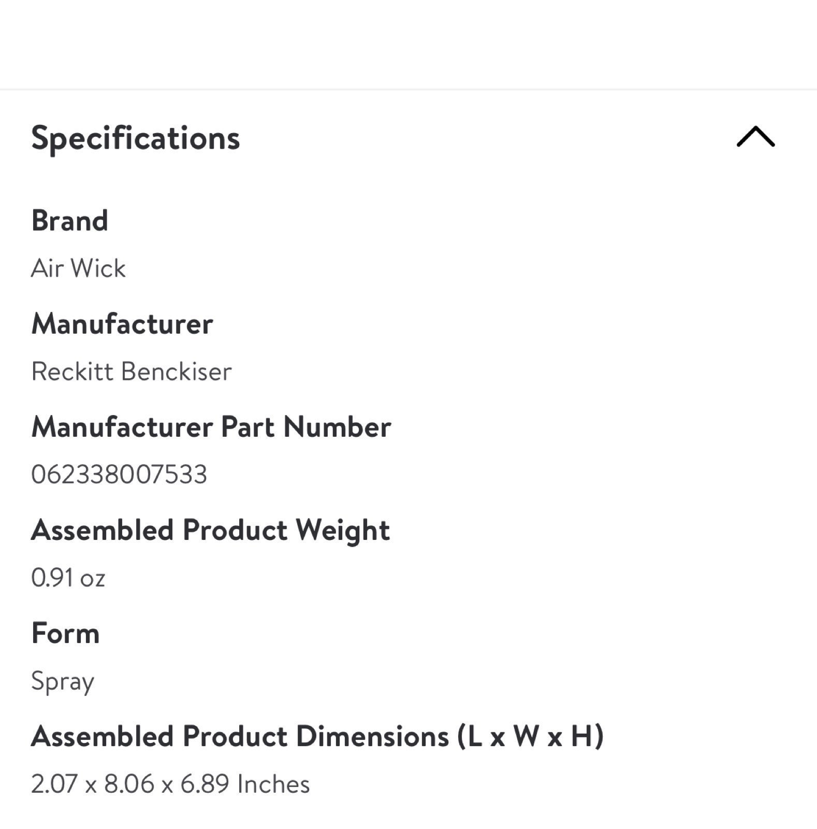Image resolution: width=817 pixels, height=829 pixels.
Task: Click the word Inches in the dimensions value
Action: click(x=273, y=784)
